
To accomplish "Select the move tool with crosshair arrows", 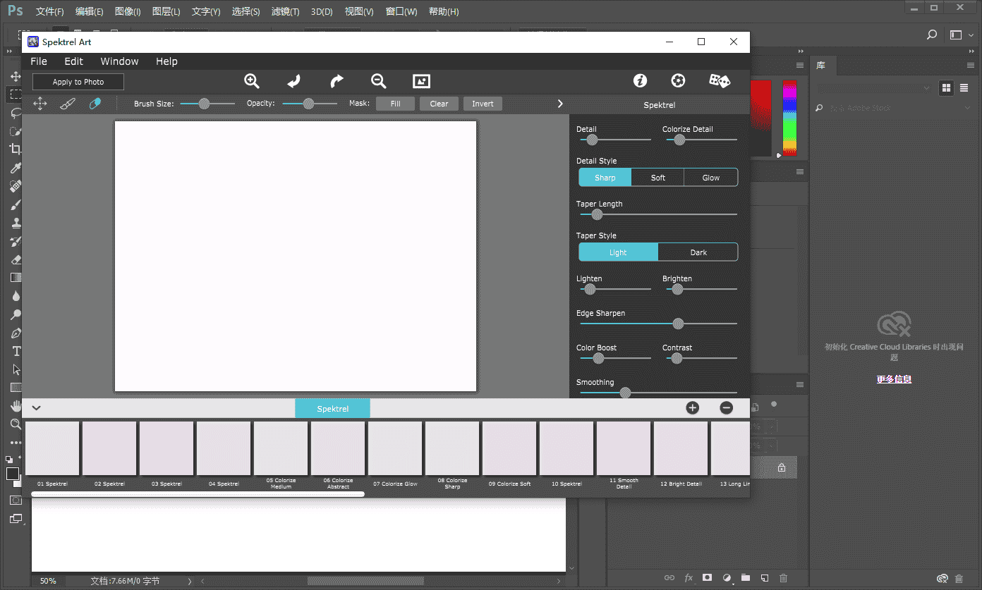I will pos(40,104).
